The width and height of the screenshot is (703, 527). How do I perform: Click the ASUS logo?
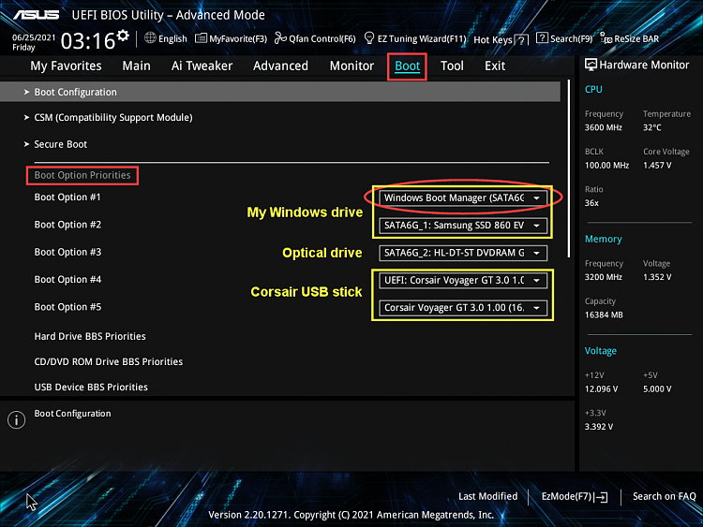click(37, 15)
